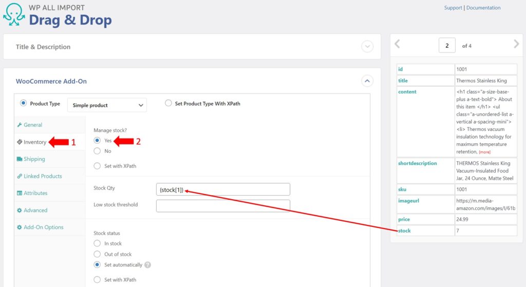526x287 pixels.
Task: Click the 'title' field name in preview
Action: coord(403,81)
